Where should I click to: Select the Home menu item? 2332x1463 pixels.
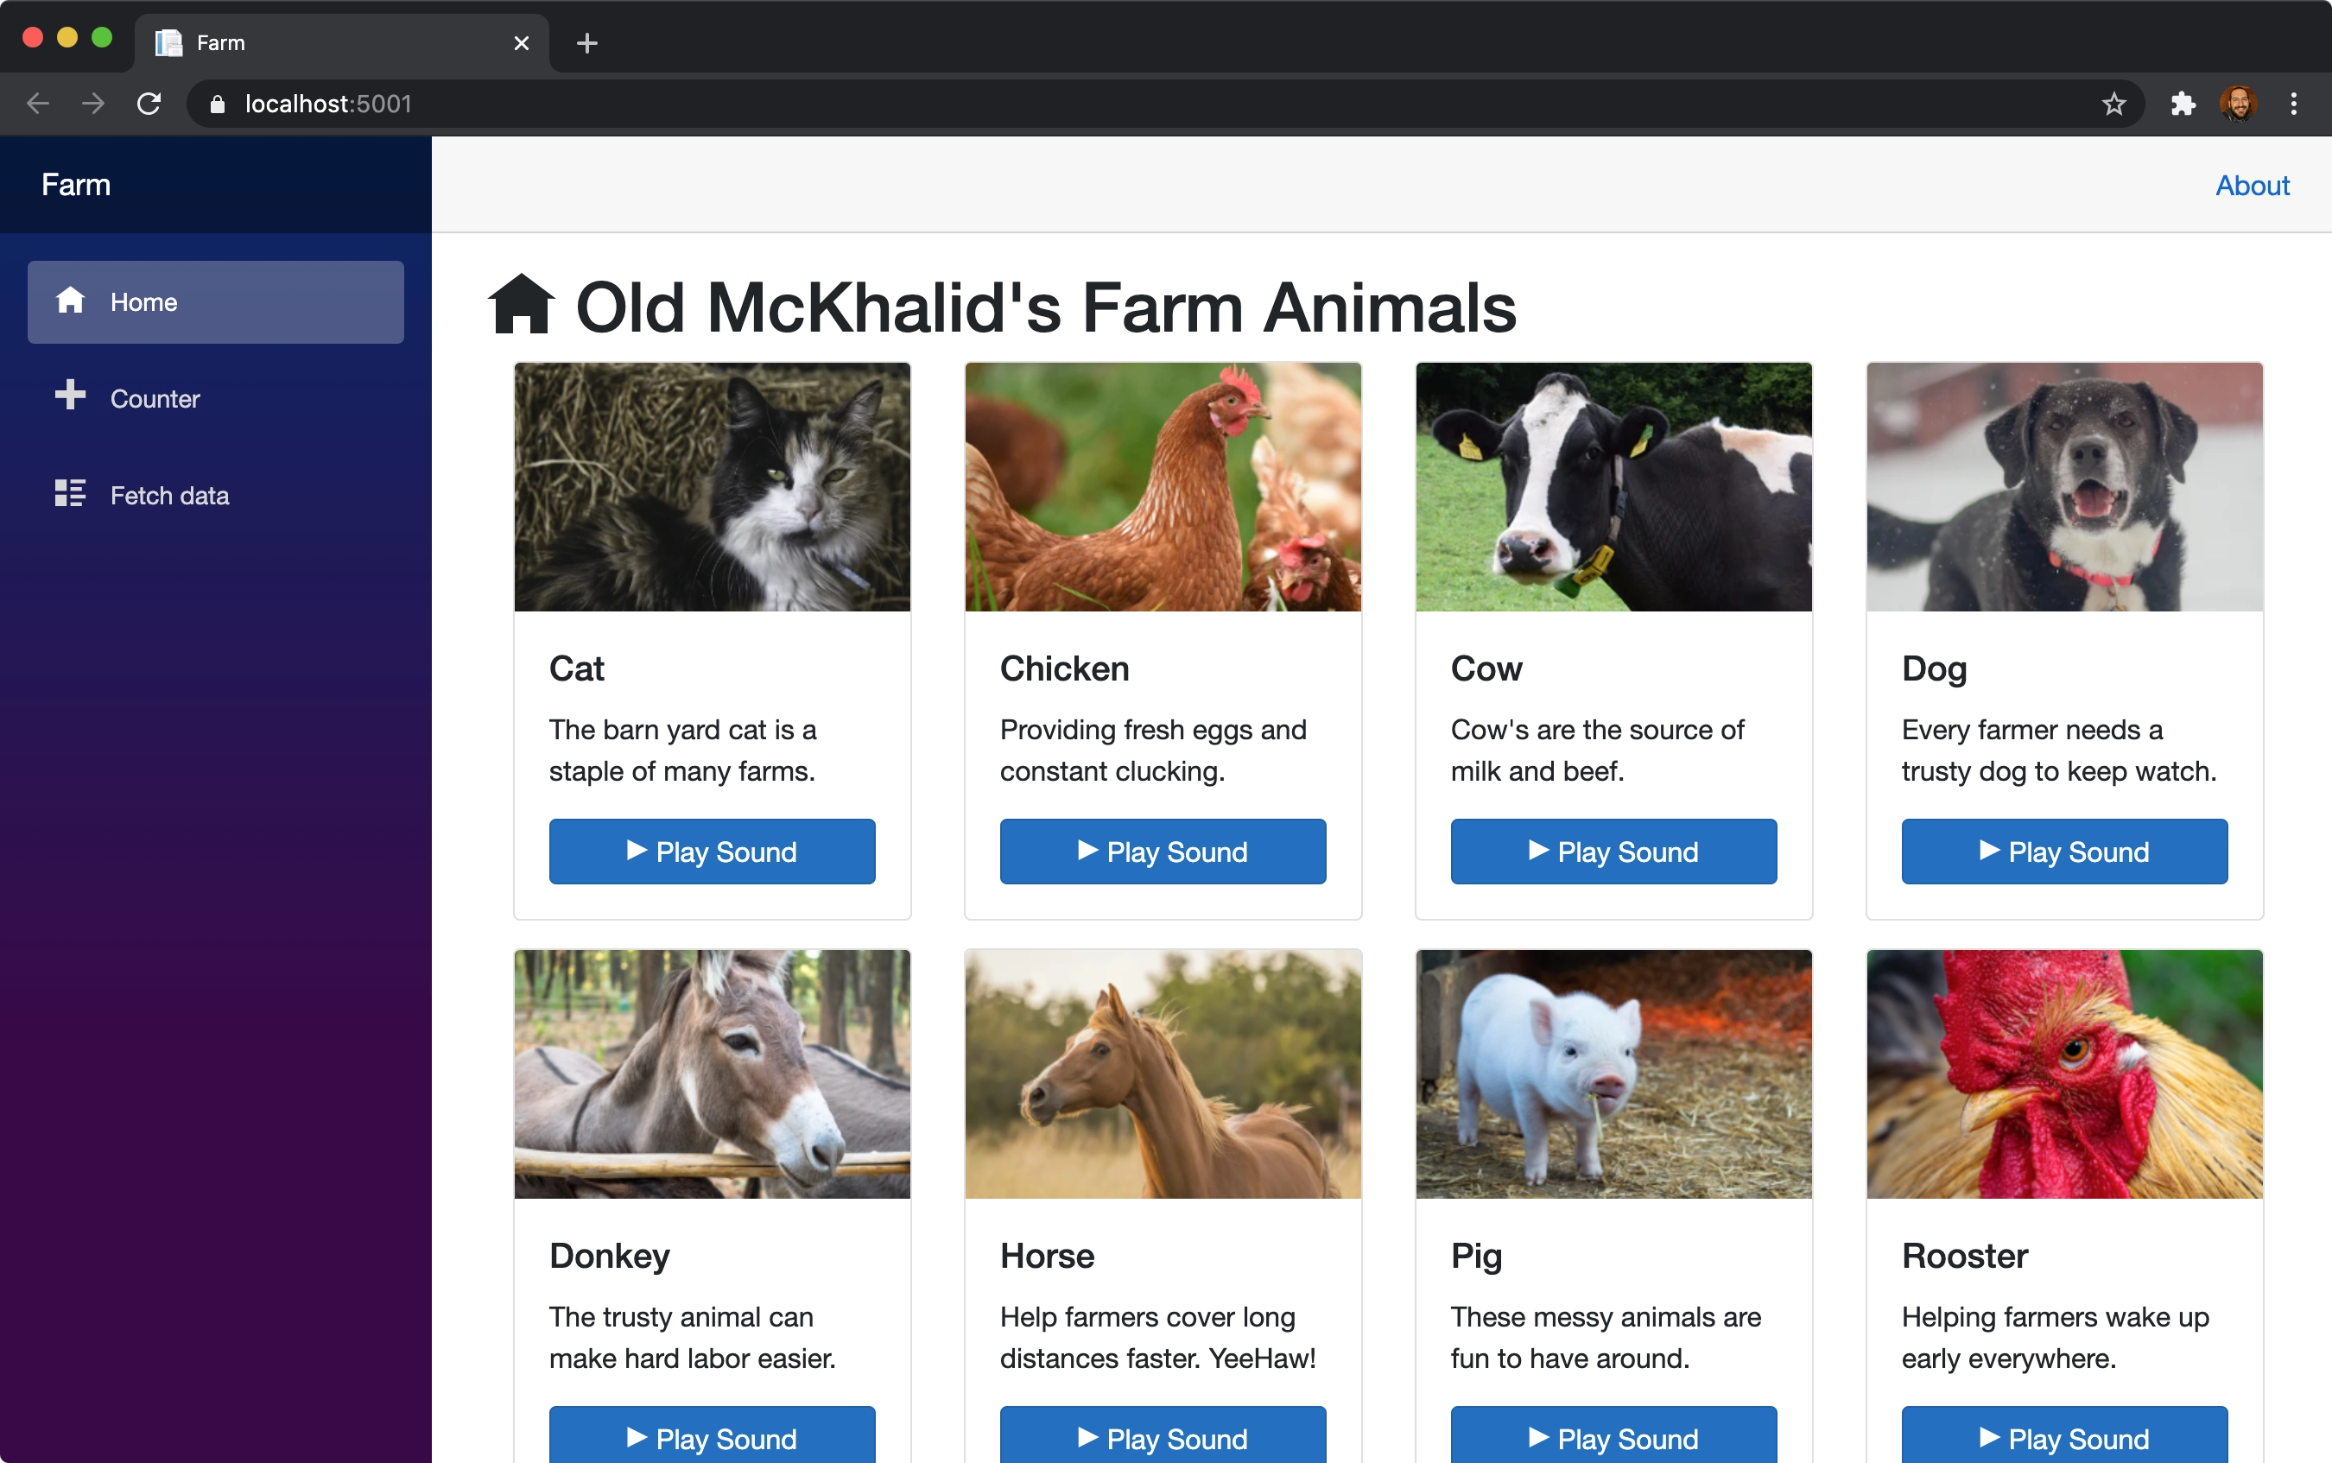click(216, 301)
